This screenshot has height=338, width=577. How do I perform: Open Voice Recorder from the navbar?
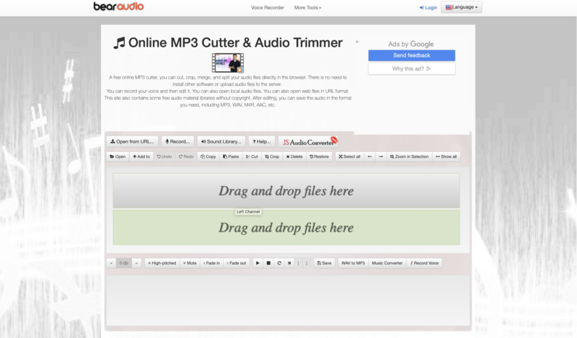pyautogui.click(x=266, y=7)
